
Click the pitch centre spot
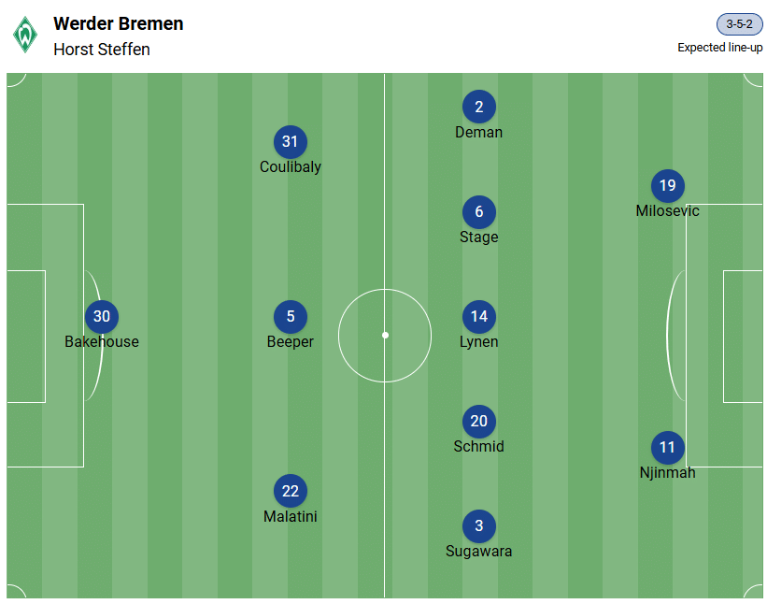(385, 335)
